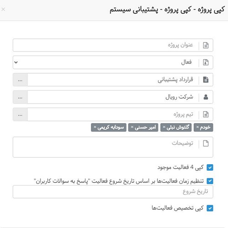Click label کپی 4 فعالیت موجود

[x=181, y=167]
